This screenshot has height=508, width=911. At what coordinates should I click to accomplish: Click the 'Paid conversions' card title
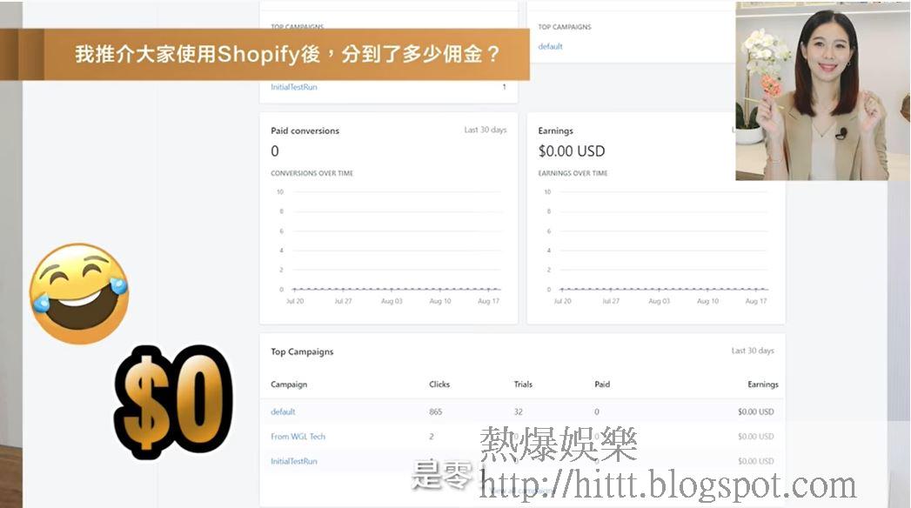pos(305,130)
